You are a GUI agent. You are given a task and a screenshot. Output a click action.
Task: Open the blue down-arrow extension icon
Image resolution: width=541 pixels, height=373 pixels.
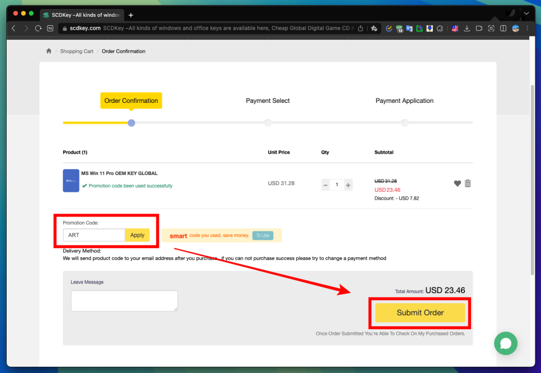430,29
